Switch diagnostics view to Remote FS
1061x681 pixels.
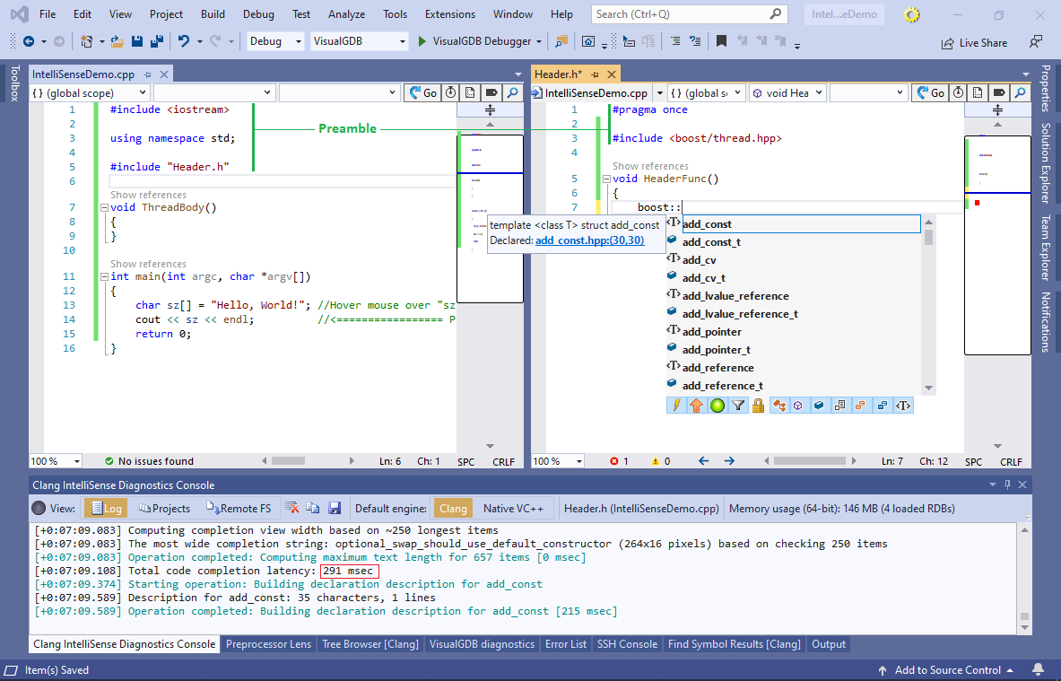point(239,509)
